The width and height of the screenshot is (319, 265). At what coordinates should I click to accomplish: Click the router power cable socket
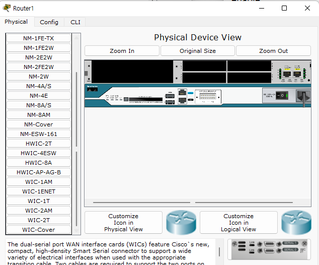point(303,96)
